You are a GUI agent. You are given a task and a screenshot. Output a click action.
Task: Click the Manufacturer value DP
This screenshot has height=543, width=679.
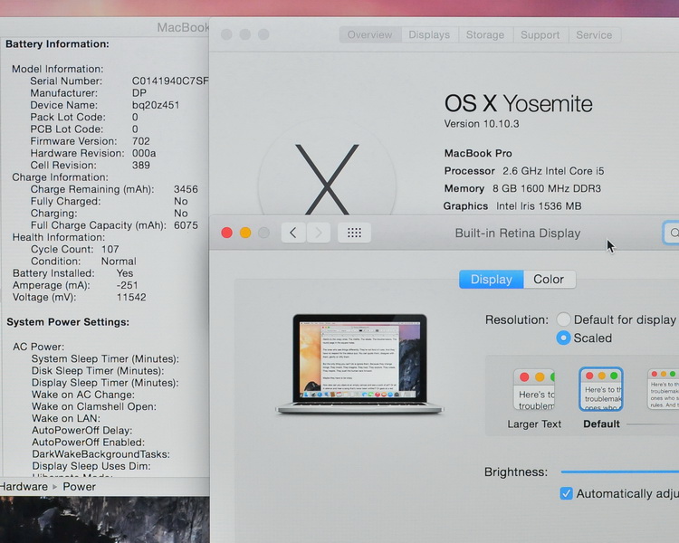pos(139,93)
